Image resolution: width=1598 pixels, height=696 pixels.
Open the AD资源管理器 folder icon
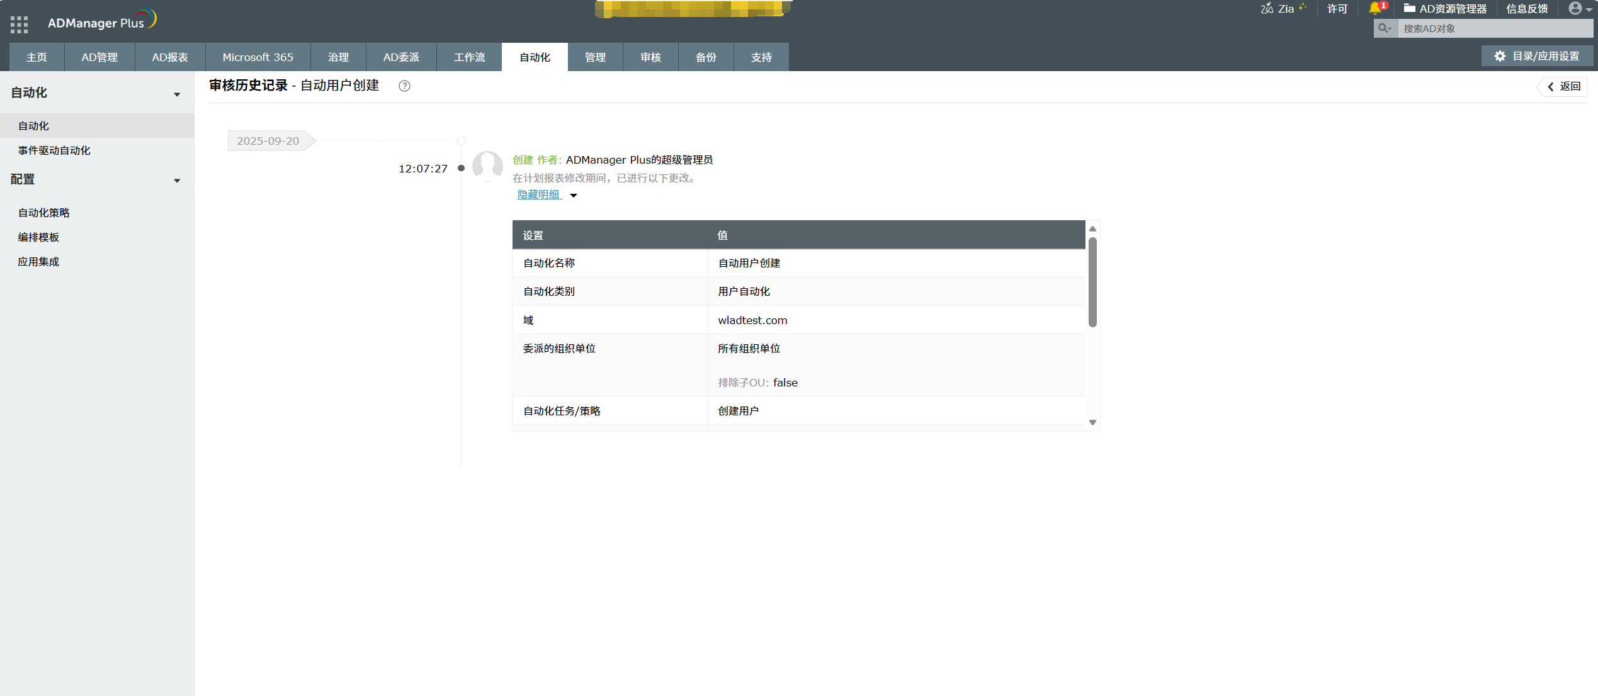(1410, 9)
